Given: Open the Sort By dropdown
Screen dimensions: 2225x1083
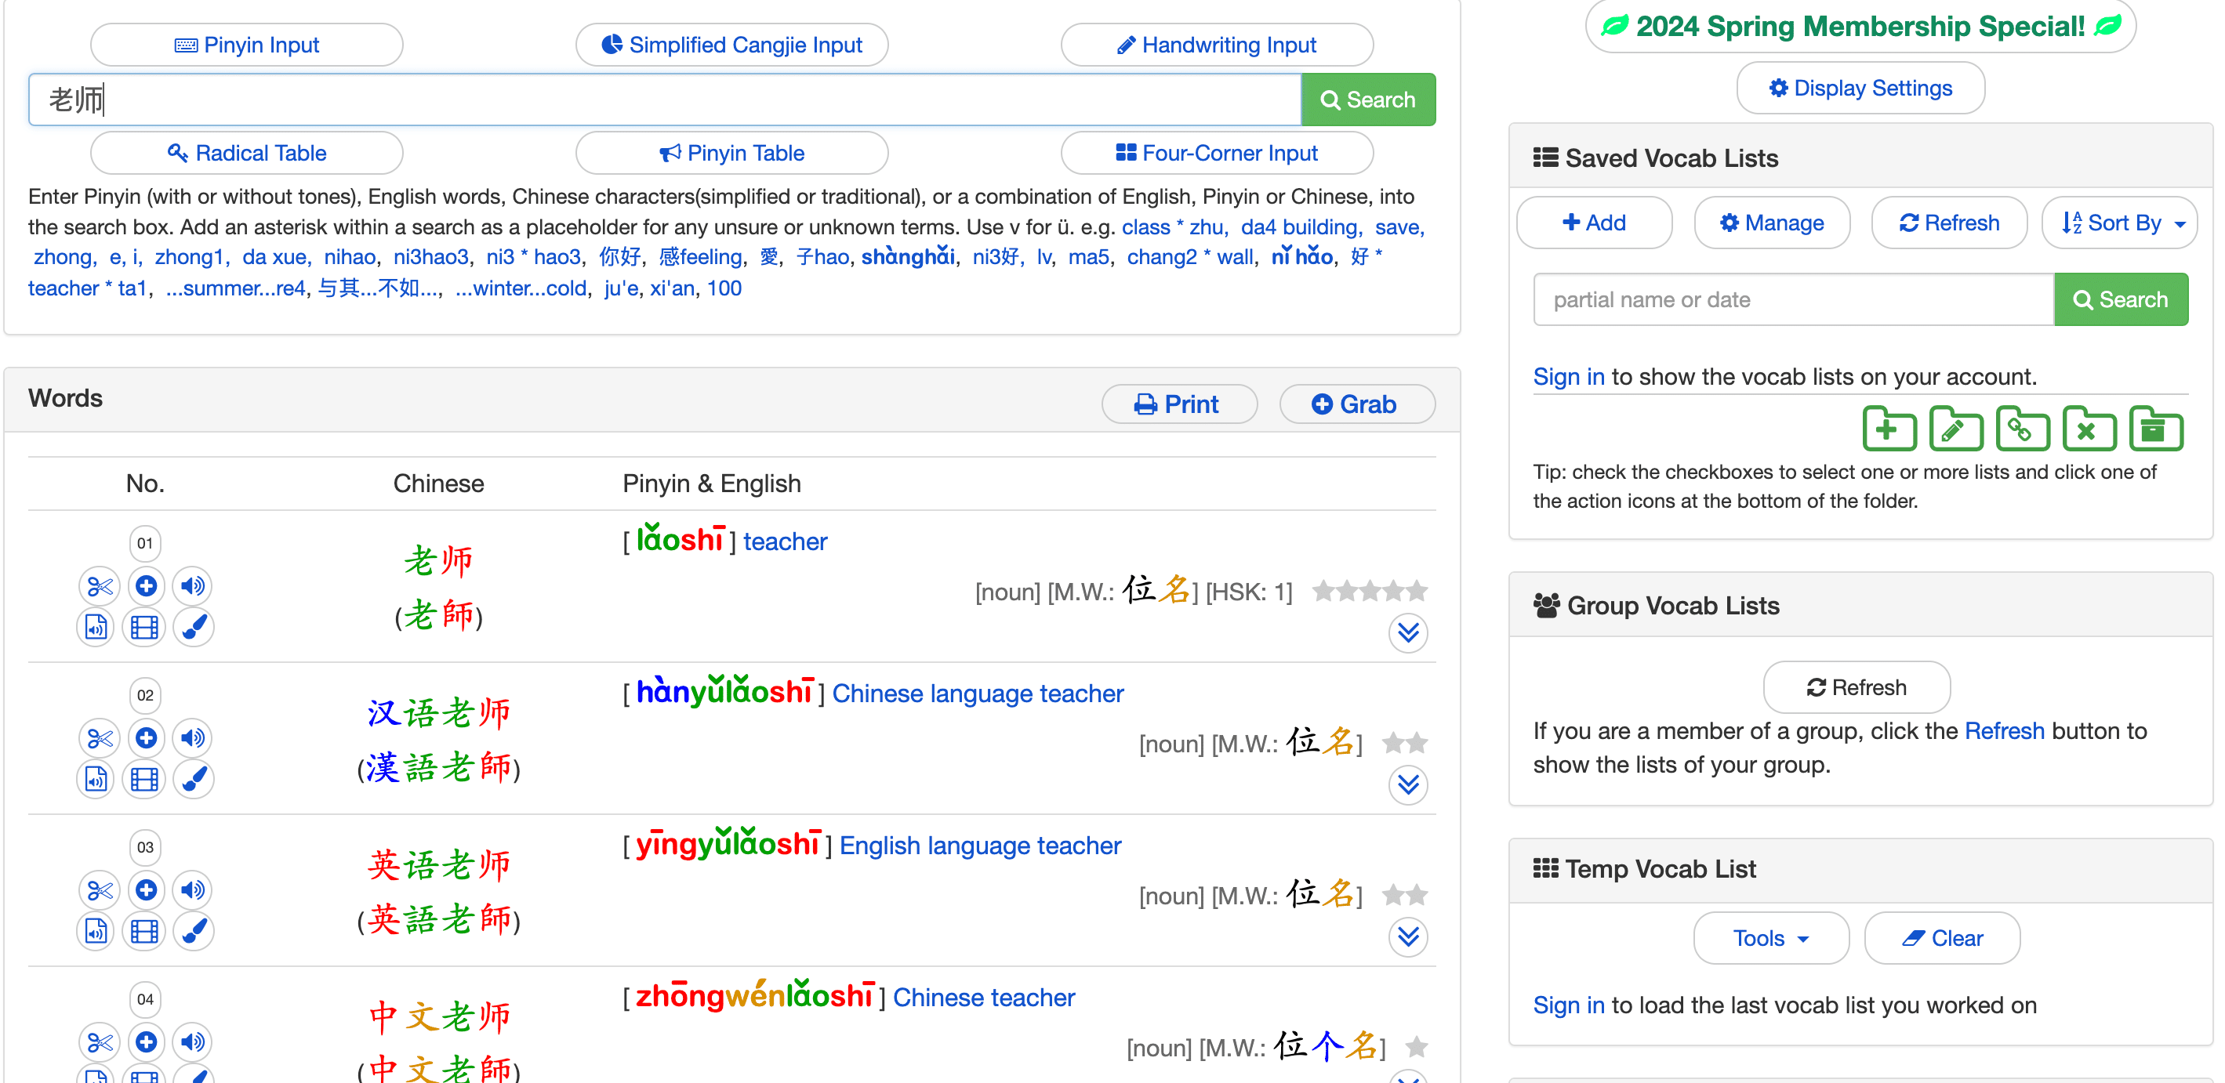Looking at the screenshot, I should point(2121,223).
